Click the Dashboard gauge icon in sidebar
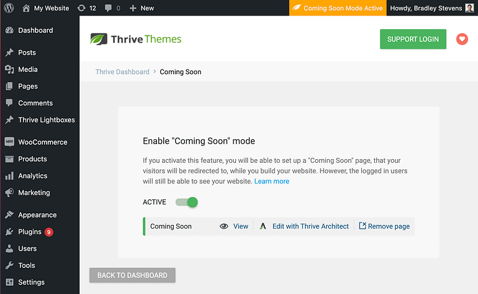 click(x=9, y=30)
